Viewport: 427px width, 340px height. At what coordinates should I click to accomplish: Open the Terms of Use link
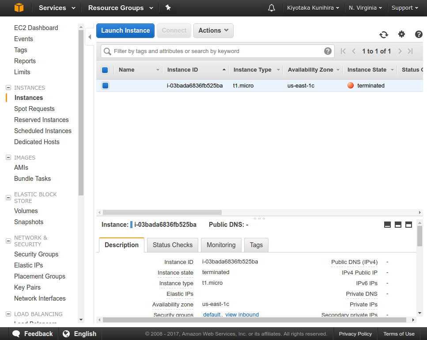point(399,334)
